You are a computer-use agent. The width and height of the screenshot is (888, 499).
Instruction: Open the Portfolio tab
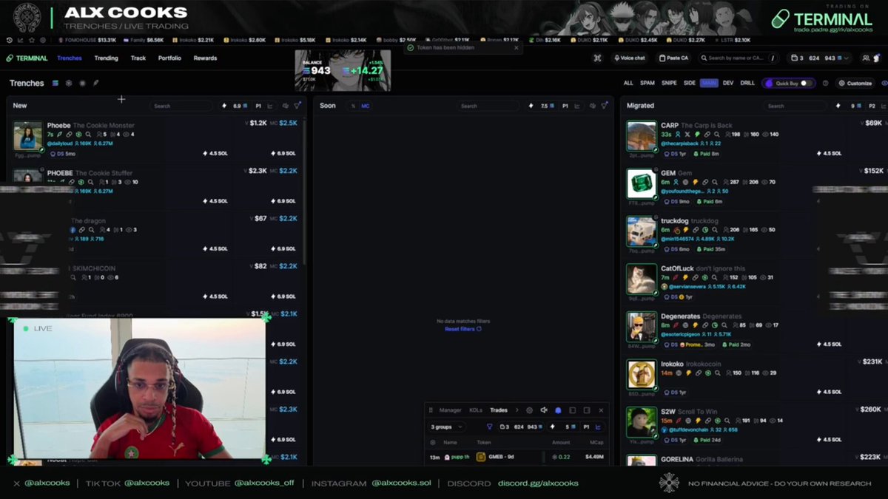(x=169, y=58)
